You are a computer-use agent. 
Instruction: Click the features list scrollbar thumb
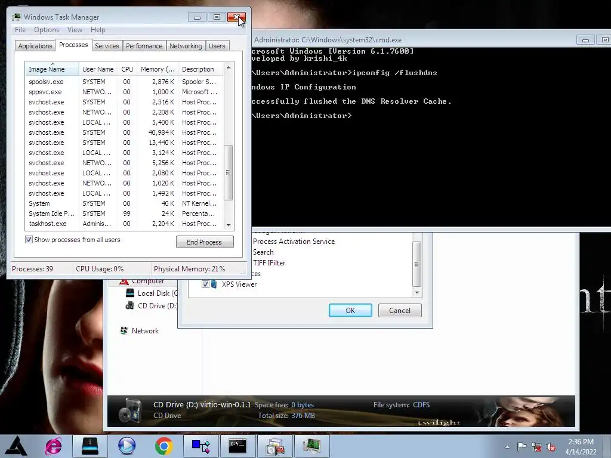point(417,264)
